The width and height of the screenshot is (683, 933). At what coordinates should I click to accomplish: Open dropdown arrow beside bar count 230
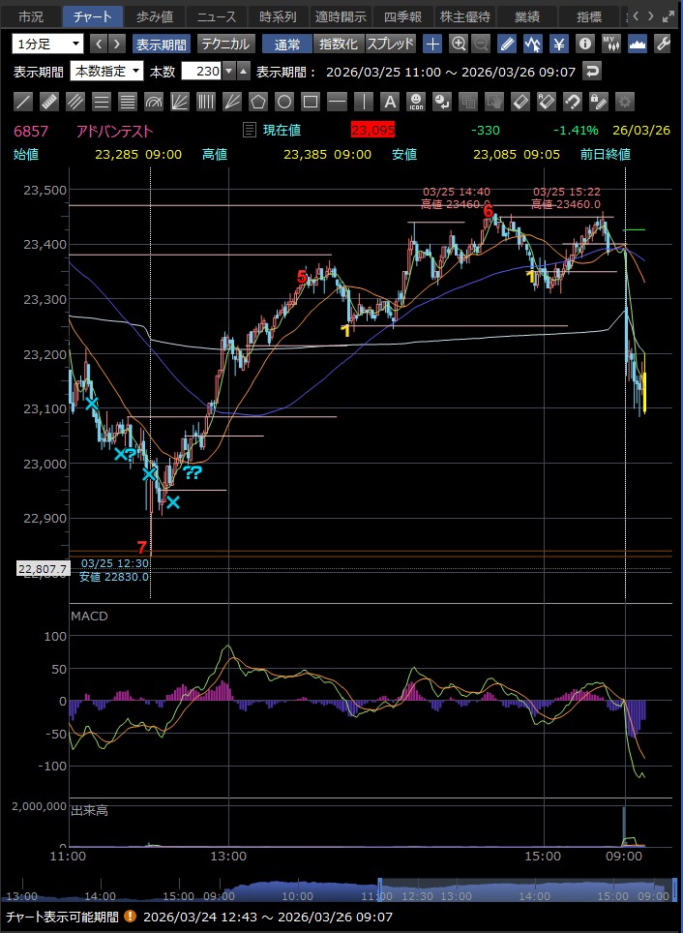[228, 71]
